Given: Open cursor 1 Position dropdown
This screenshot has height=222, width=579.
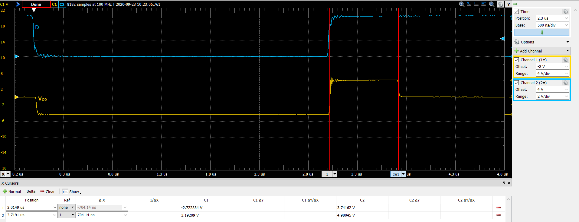Looking at the screenshot, I should (x=55, y=208).
